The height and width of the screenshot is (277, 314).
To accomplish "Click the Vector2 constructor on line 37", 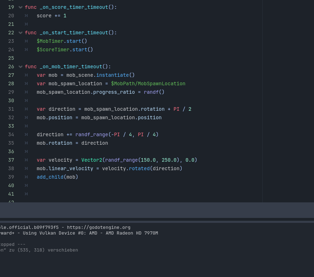I will coord(92,160).
